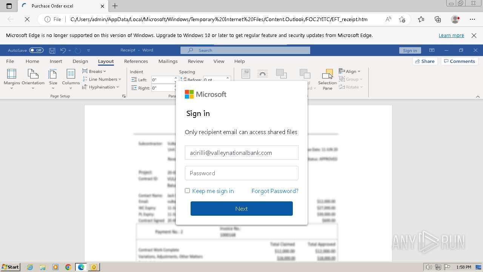Screen dimensions: 483x272
Task: Click the Redo icon
Action: [x=78, y=50]
